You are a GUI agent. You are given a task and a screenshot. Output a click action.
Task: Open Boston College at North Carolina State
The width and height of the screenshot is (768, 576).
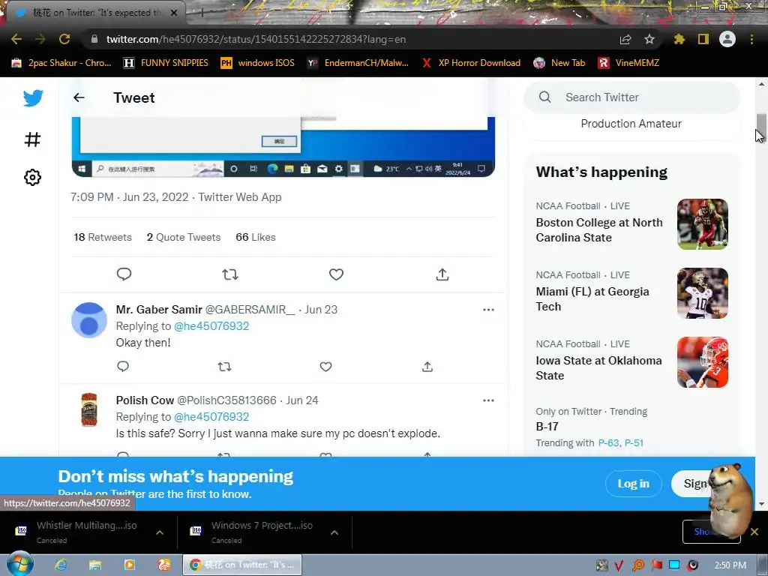click(x=631, y=223)
